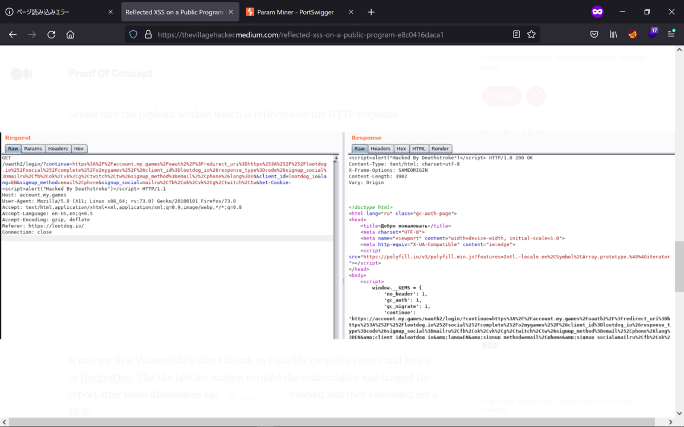Open Hex tab in Response panel

(401, 149)
